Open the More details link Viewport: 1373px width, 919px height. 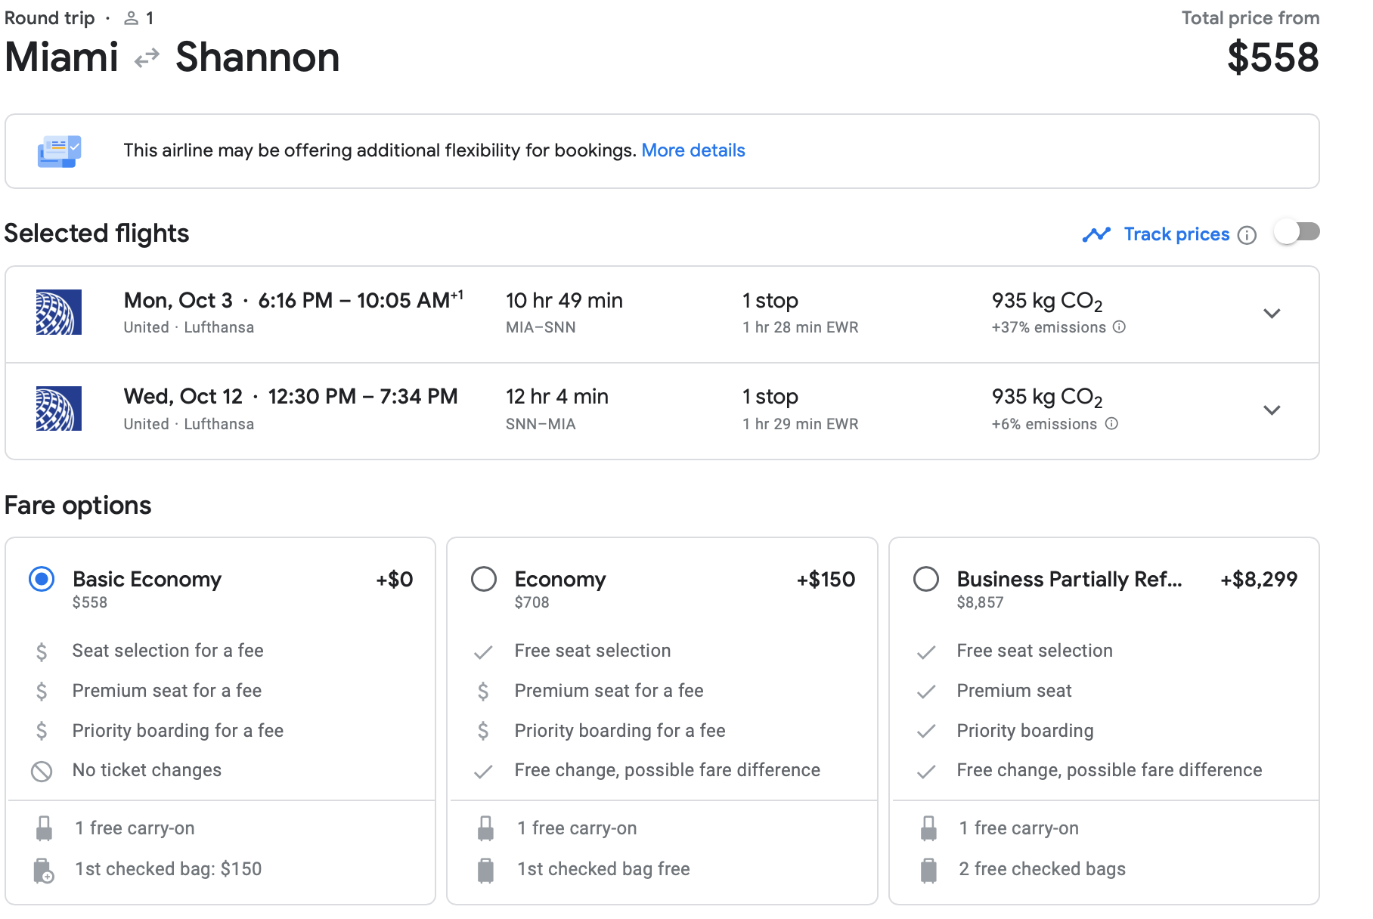coord(693,150)
